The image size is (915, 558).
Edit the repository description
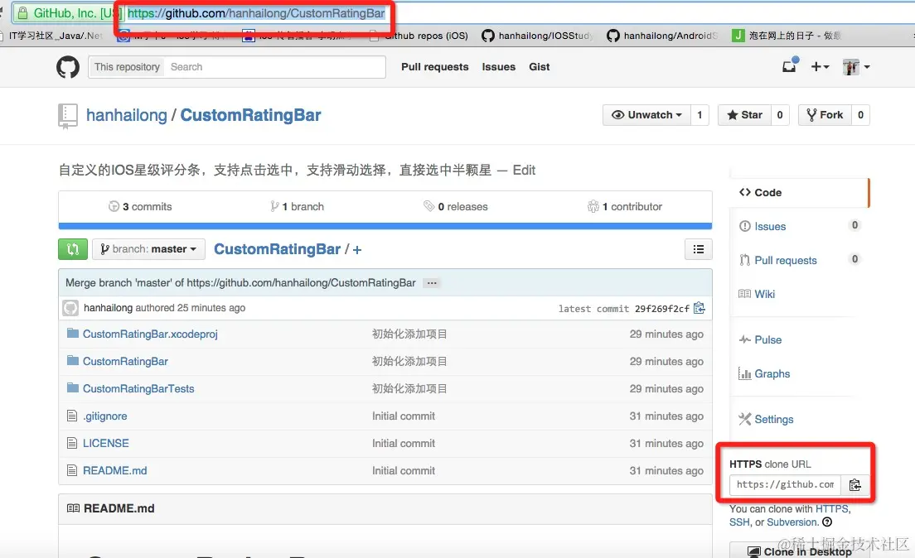[524, 171]
